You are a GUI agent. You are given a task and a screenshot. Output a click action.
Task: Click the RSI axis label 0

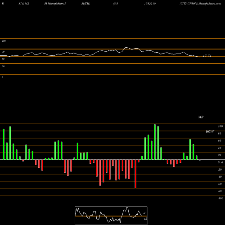point(2,77)
